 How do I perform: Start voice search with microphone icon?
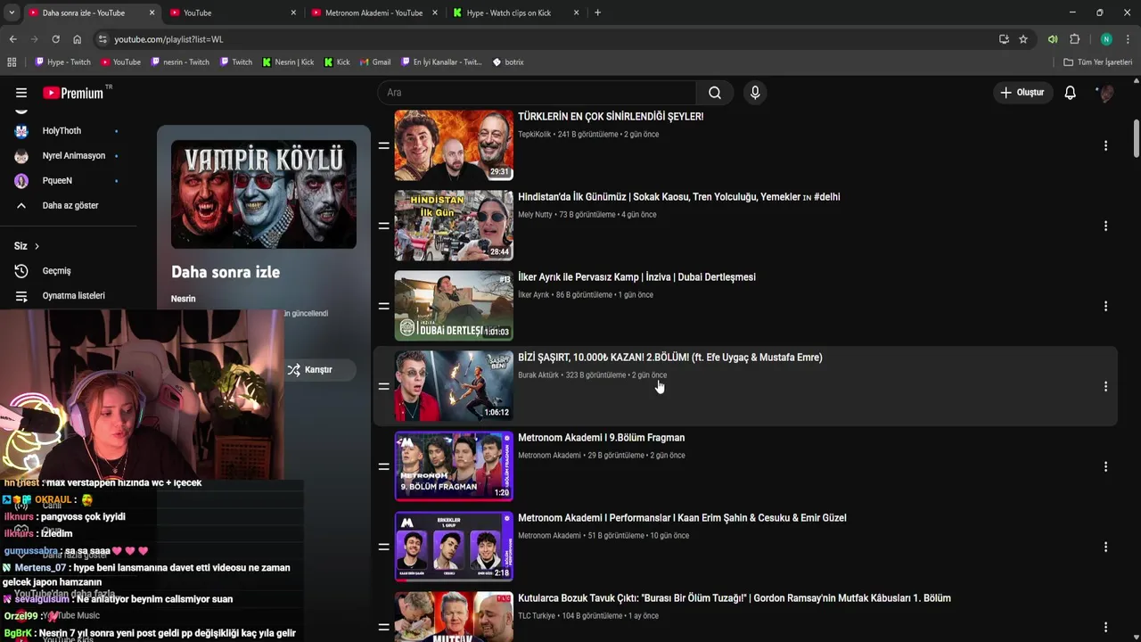click(755, 93)
